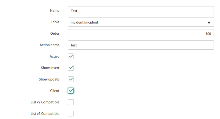
Task: Enable the List v3 Compatible checkbox
Action: tap(71, 114)
